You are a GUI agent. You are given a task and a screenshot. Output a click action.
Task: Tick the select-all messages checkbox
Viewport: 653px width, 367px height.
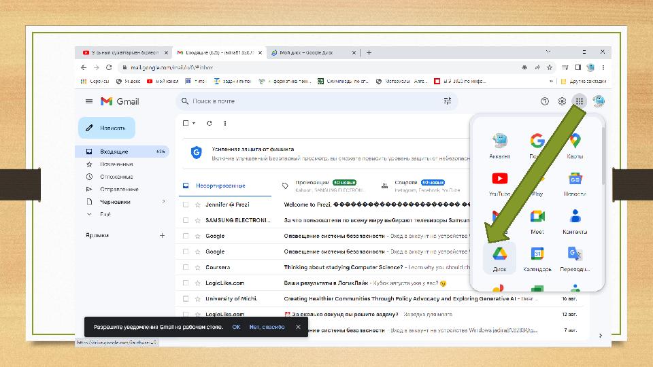coord(186,123)
